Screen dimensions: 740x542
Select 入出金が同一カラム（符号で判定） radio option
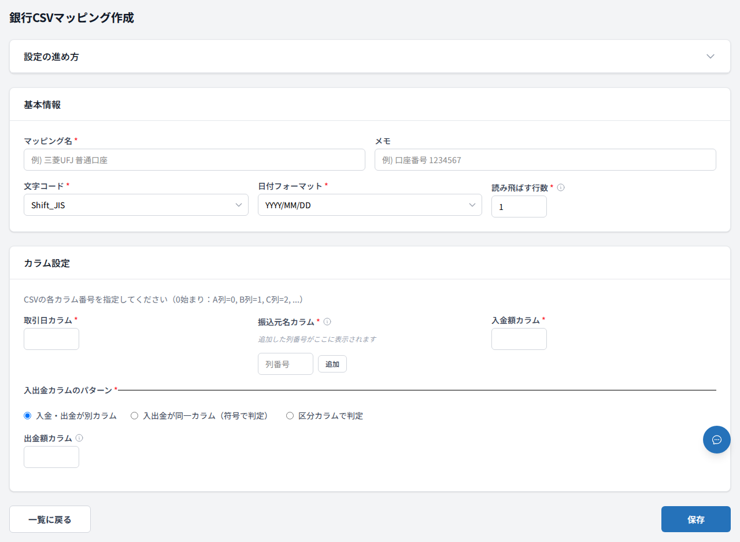134,415
